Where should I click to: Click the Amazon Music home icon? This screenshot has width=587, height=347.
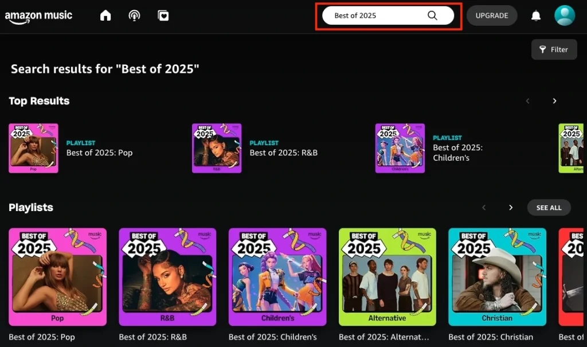pos(105,15)
